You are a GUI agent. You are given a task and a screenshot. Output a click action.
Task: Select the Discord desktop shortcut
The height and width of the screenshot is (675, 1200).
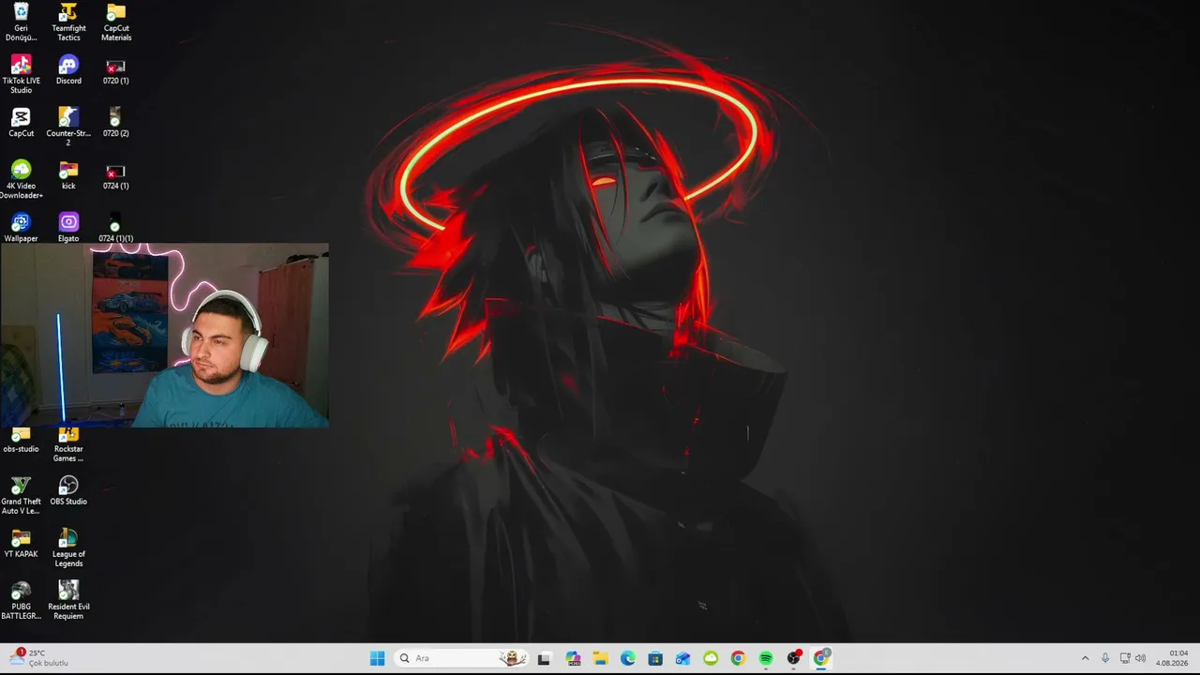tap(68, 71)
